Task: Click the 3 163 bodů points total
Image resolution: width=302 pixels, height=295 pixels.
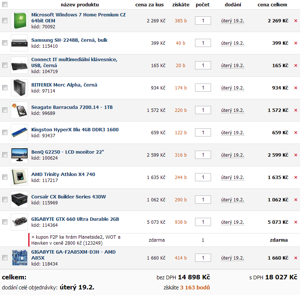Action: coord(195,288)
